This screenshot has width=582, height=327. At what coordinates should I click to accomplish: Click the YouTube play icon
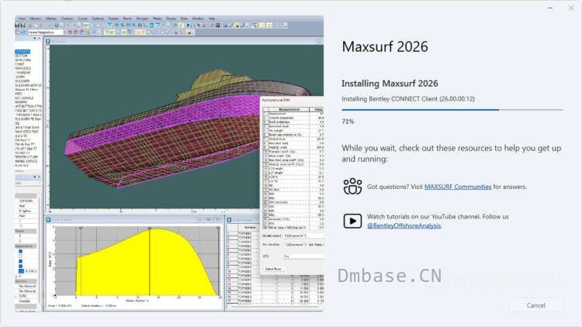coord(352,221)
